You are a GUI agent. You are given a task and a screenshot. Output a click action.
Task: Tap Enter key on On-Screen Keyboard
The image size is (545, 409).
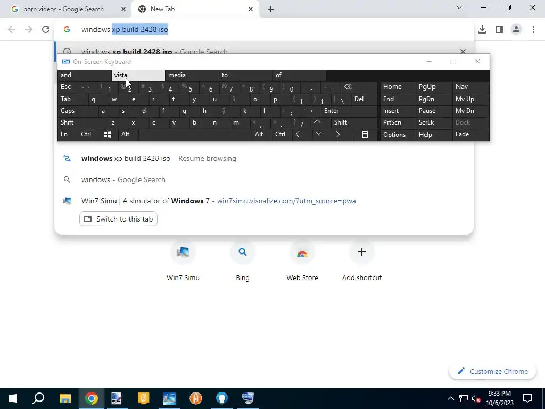coord(349,111)
